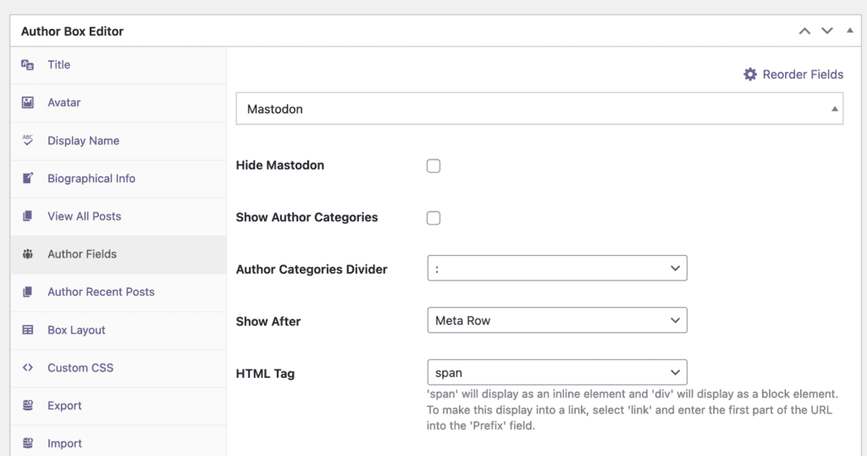Open the Title tab

[119, 64]
